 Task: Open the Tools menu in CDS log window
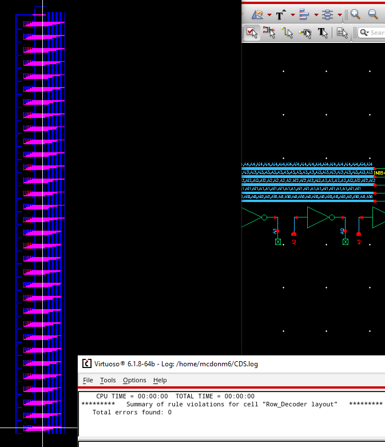click(x=108, y=380)
